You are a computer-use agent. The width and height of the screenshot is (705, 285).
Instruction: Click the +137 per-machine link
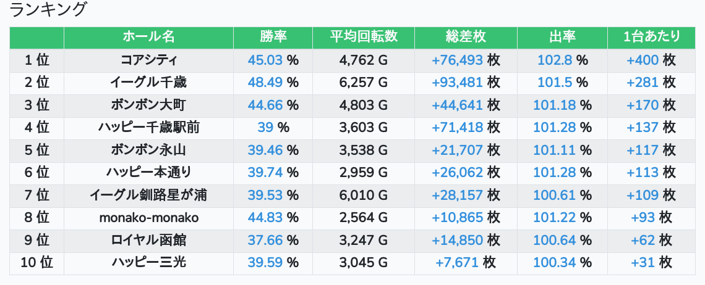[643, 128]
